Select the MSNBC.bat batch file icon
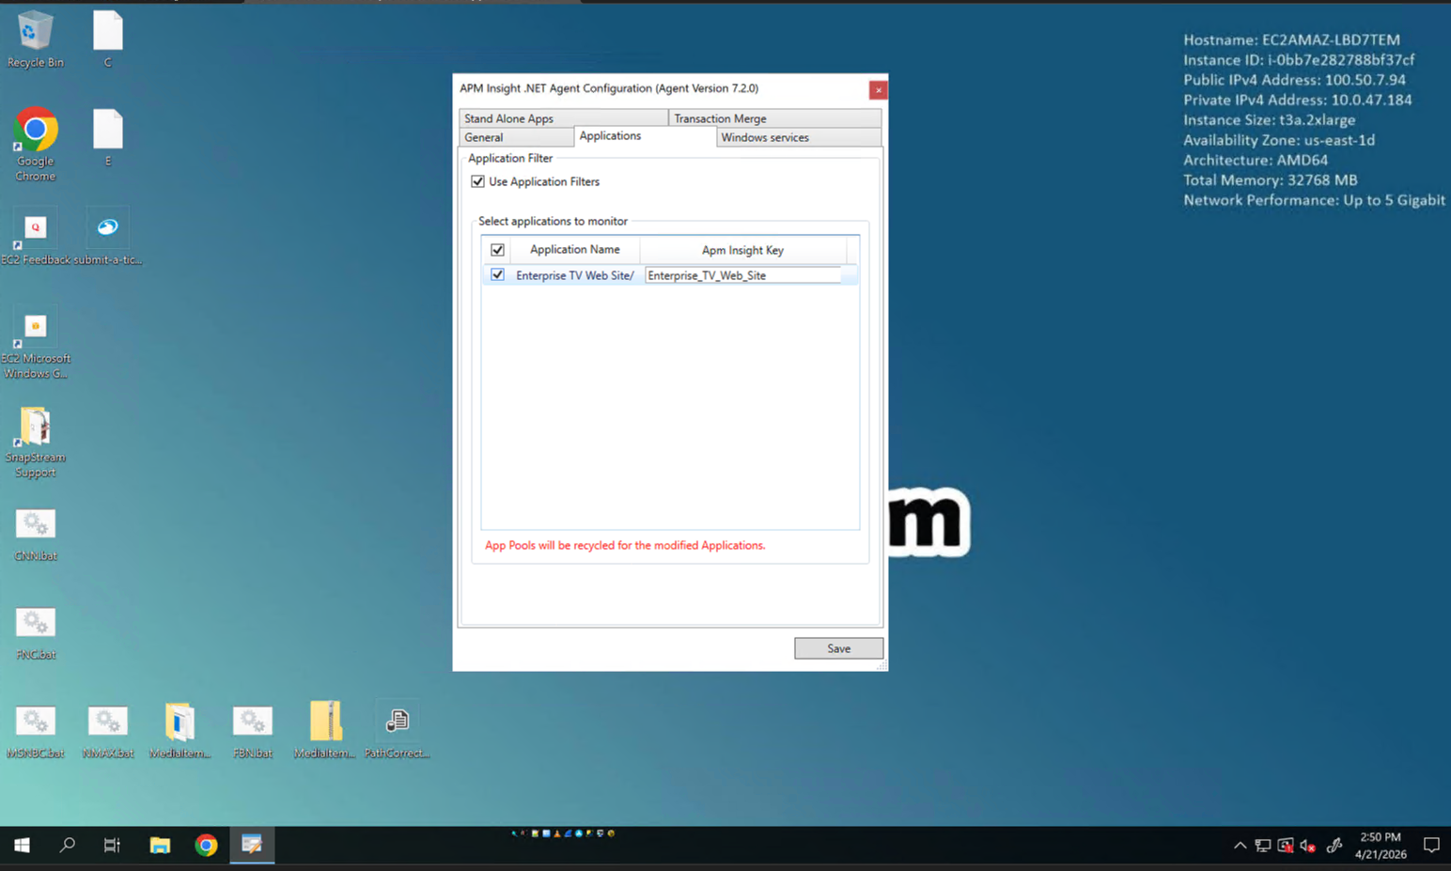This screenshot has height=871, width=1451. click(x=35, y=723)
